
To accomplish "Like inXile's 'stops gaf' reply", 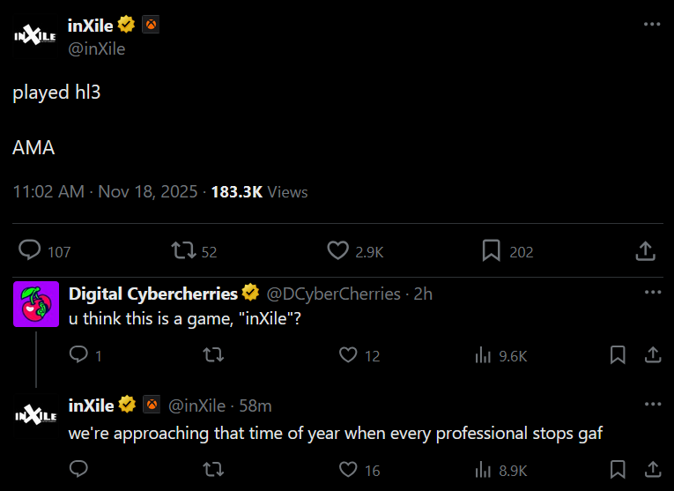I will click(348, 469).
